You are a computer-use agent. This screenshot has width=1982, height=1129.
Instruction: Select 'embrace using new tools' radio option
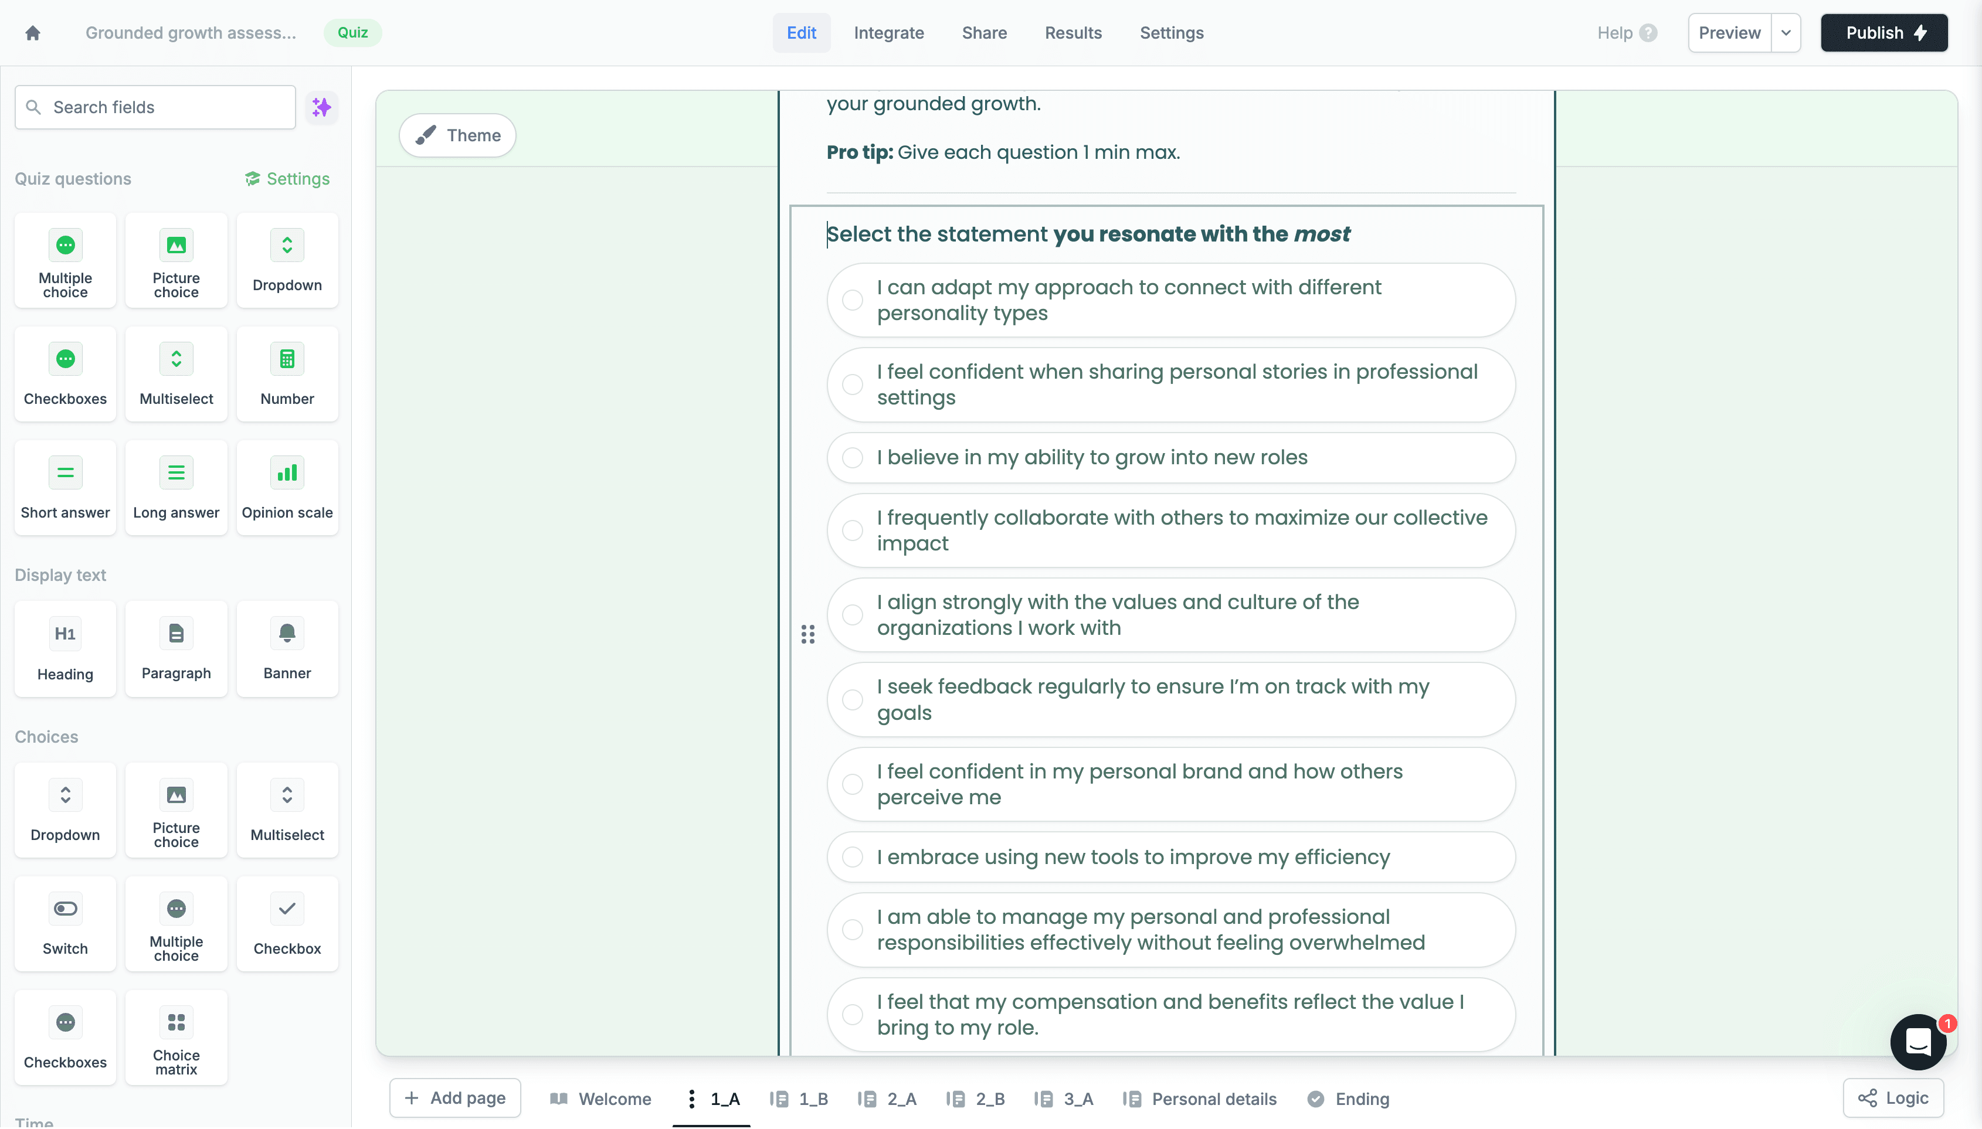852,857
